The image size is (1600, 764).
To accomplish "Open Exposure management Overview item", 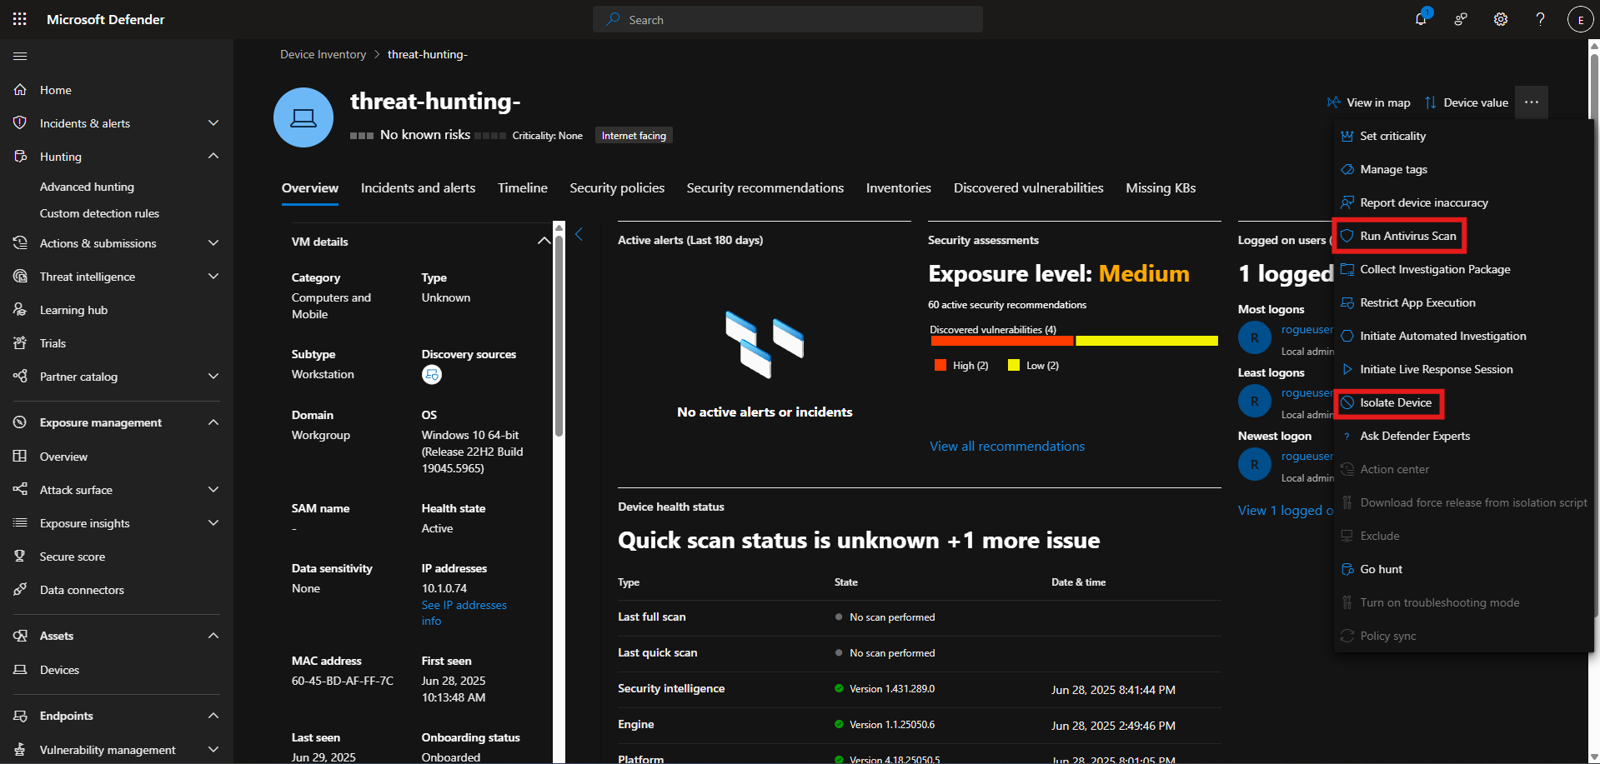I will click(x=63, y=457).
